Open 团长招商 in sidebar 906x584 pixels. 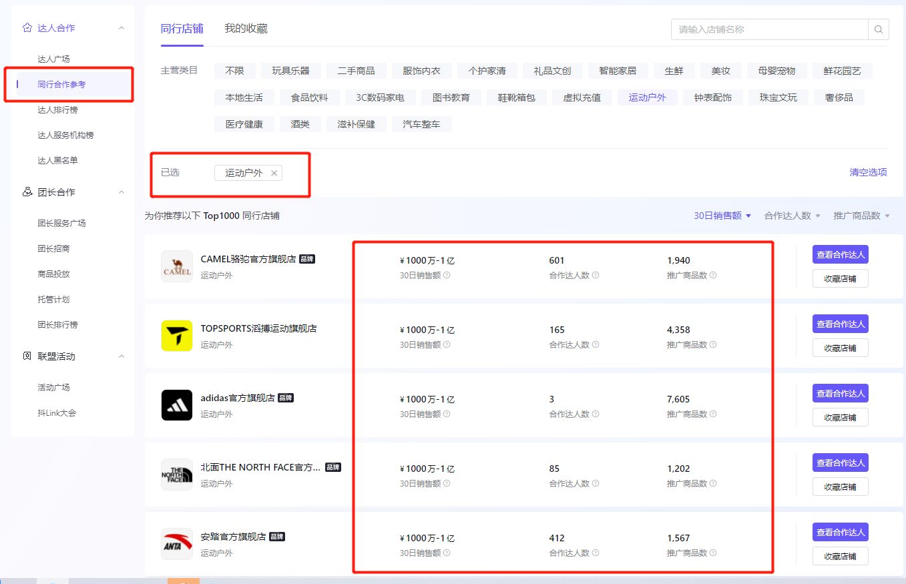tap(54, 248)
